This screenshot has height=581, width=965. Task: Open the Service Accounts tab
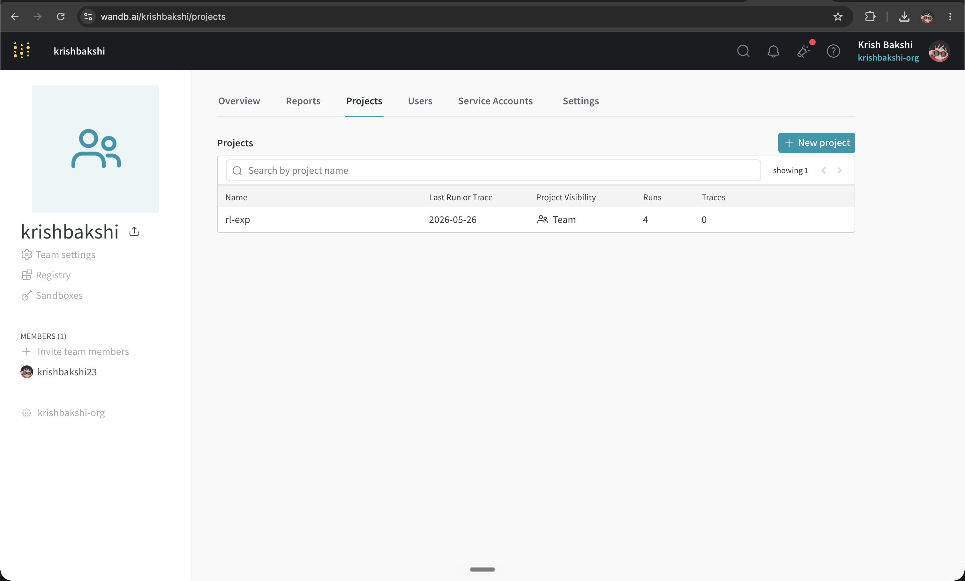[495, 101]
